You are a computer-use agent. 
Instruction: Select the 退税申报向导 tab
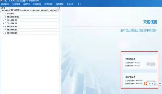(x=15, y=10)
